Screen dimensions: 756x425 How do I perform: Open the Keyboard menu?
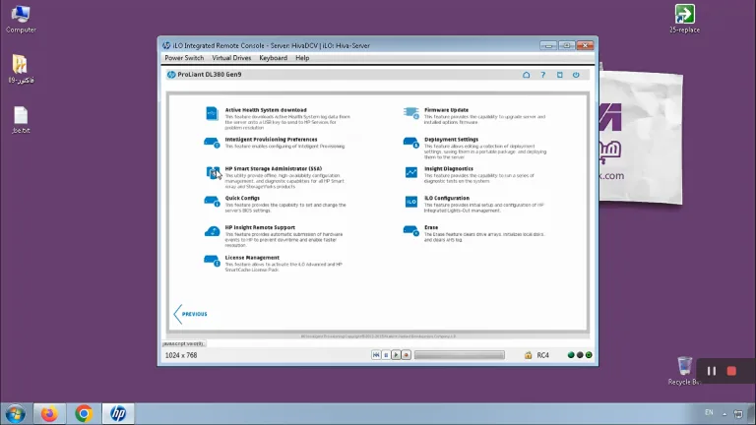pos(273,58)
